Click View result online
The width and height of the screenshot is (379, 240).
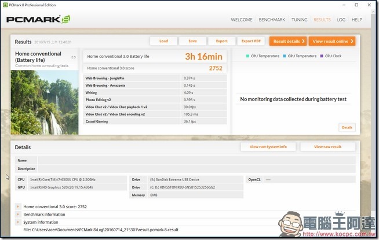[x=332, y=41]
